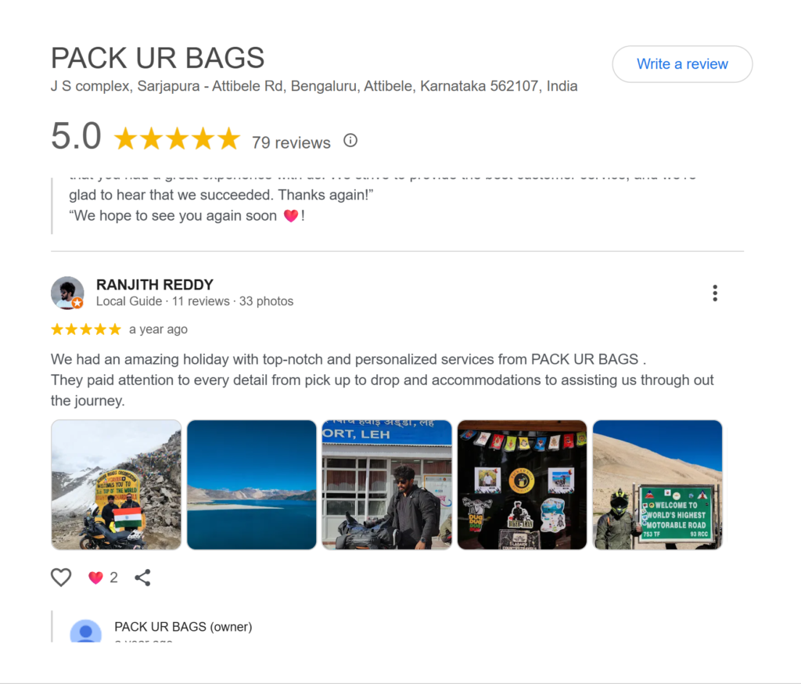801x684 pixels.
Task: Open the three-dot menu for Ranjith Reddy's review
Action: coord(715,293)
